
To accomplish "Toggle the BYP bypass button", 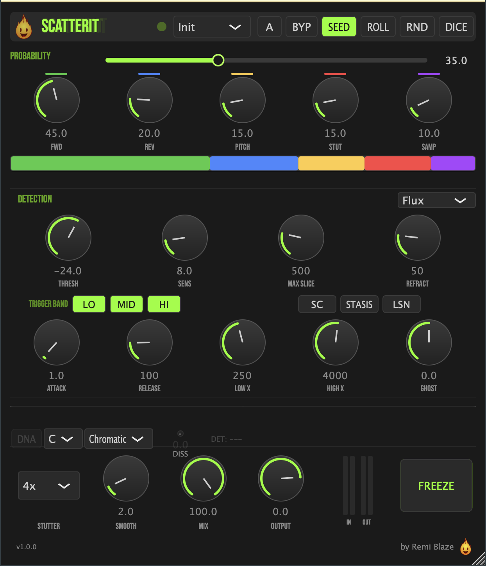I will (302, 27).
